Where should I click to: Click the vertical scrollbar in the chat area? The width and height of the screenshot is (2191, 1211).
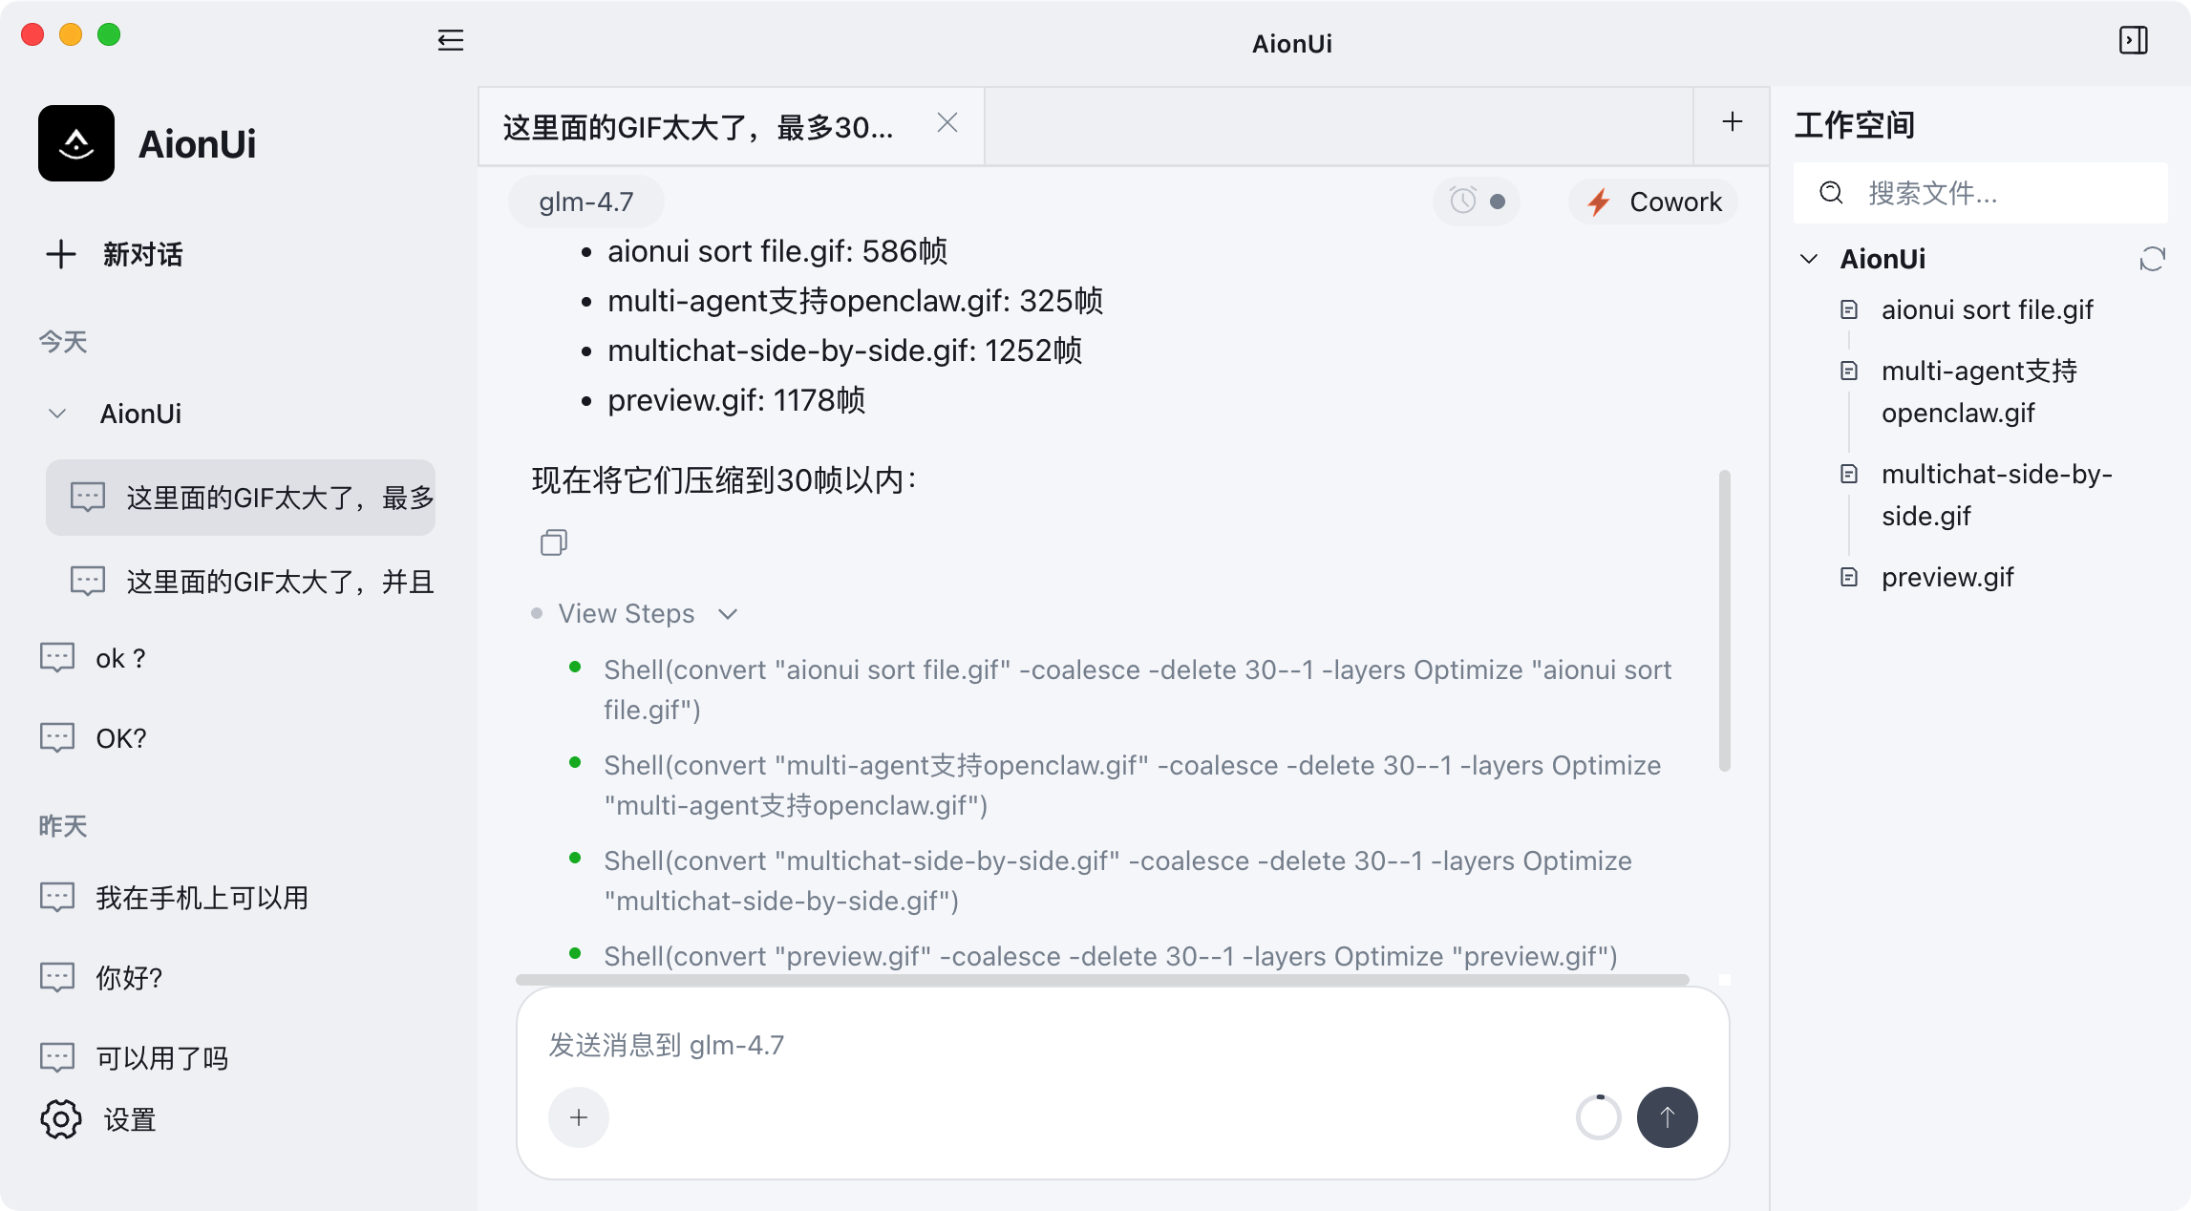click(x=1724, y=621)
